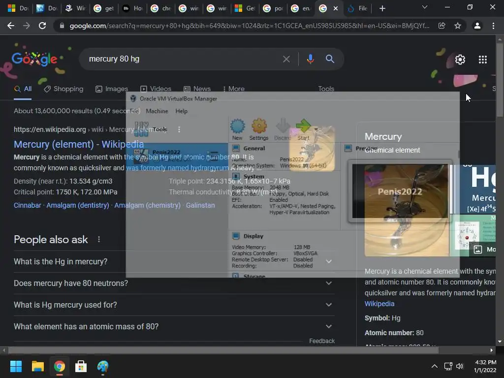
Task: Show hidden tray icons chevron
Action: [x=434, y=366]
